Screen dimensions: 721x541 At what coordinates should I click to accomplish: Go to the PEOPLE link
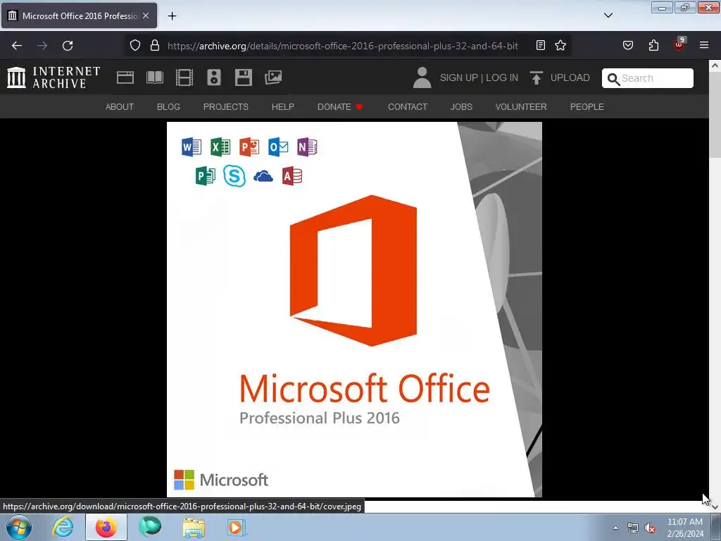[x=587, y=107]
